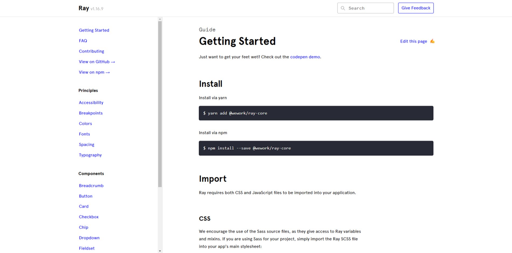
Task: Click the 'Install via yarn' text
Action: pyautogui.click(x=213, y=98)
